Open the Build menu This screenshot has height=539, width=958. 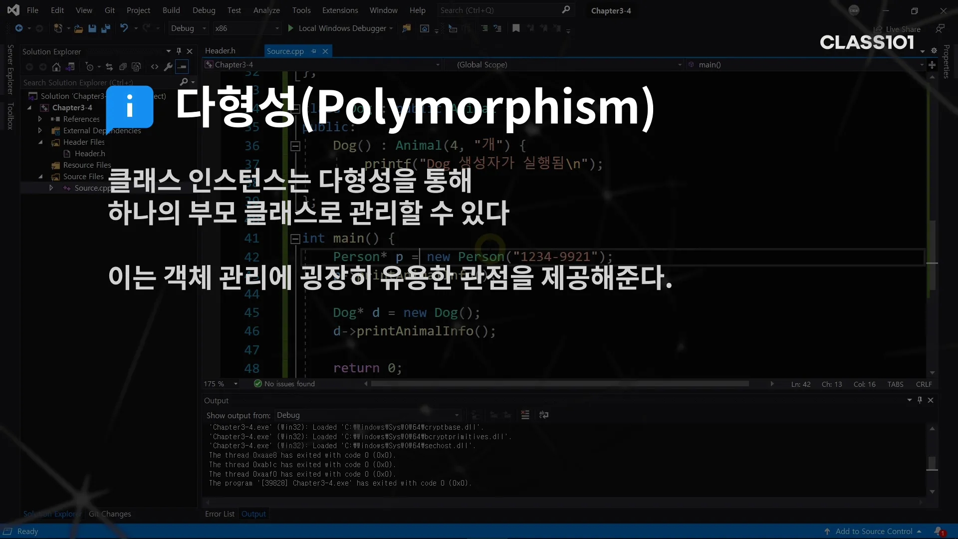coord(171,10)
